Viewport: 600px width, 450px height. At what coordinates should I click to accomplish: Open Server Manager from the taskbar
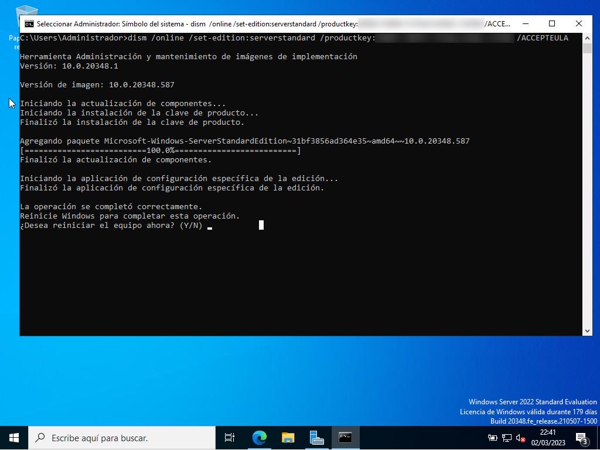click(x=317, y=438)
